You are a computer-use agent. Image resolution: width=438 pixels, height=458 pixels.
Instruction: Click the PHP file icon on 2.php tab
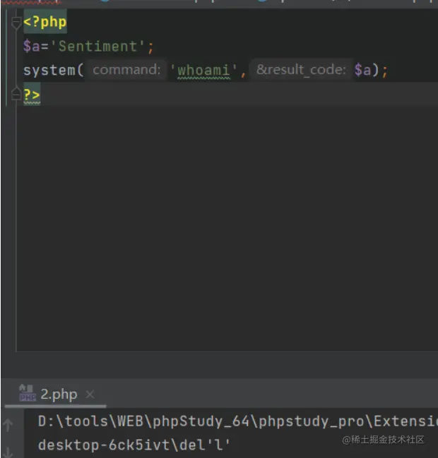pos(27,394)
